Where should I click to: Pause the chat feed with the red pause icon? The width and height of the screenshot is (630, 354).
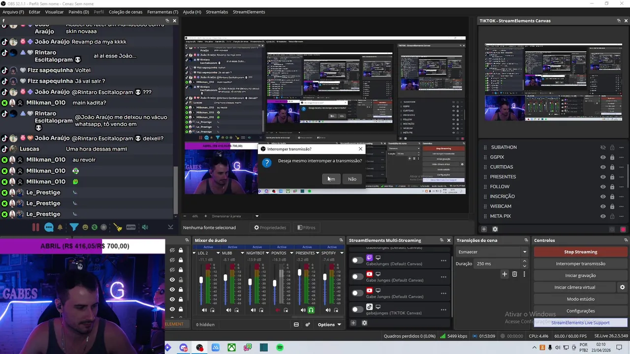(x=35, y=227)
